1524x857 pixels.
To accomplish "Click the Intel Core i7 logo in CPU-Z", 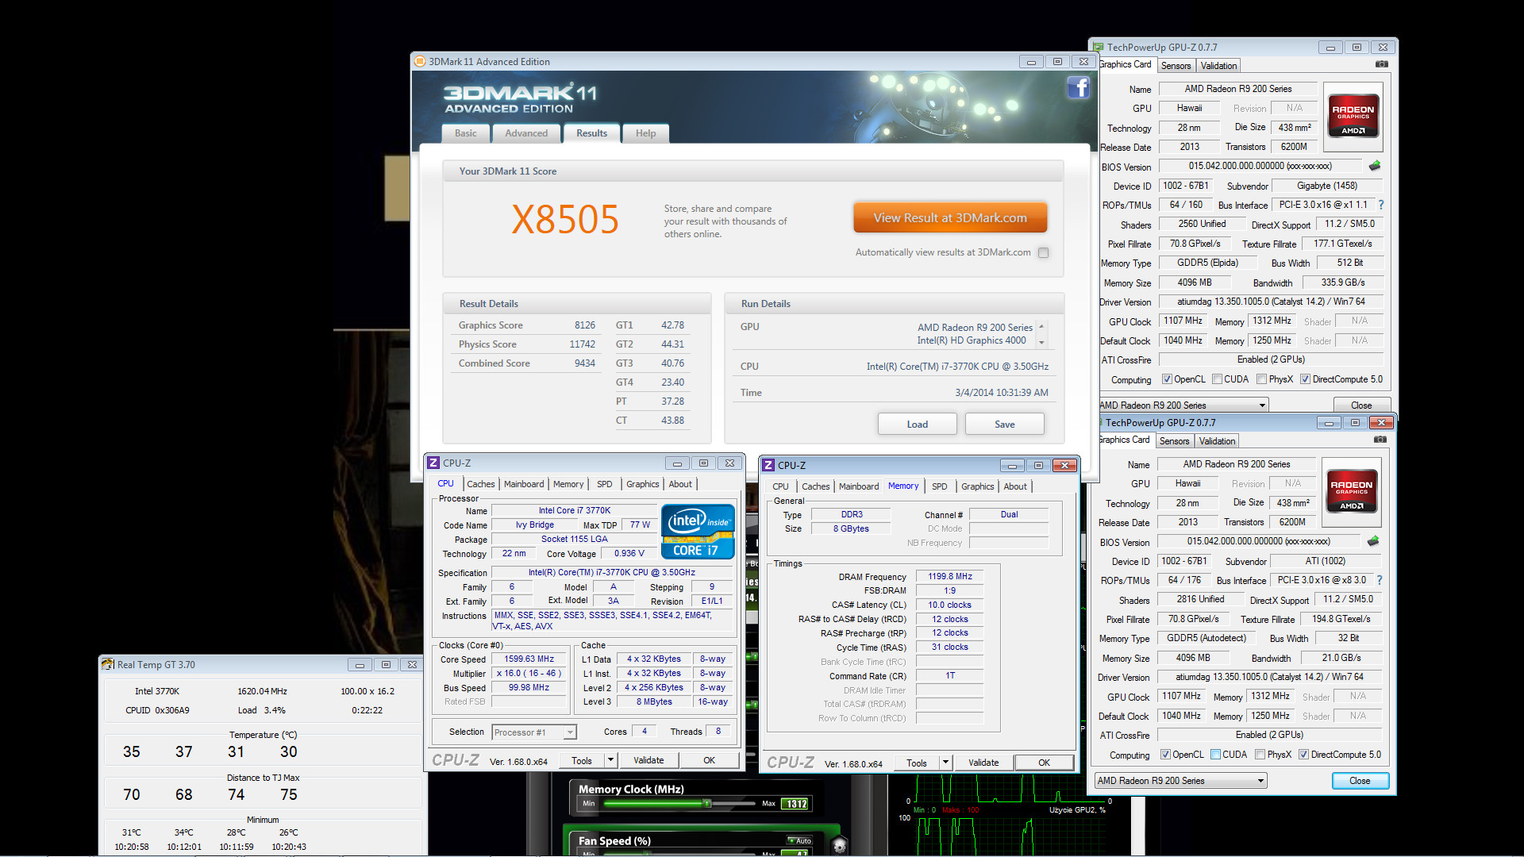I will pos(698,532).
